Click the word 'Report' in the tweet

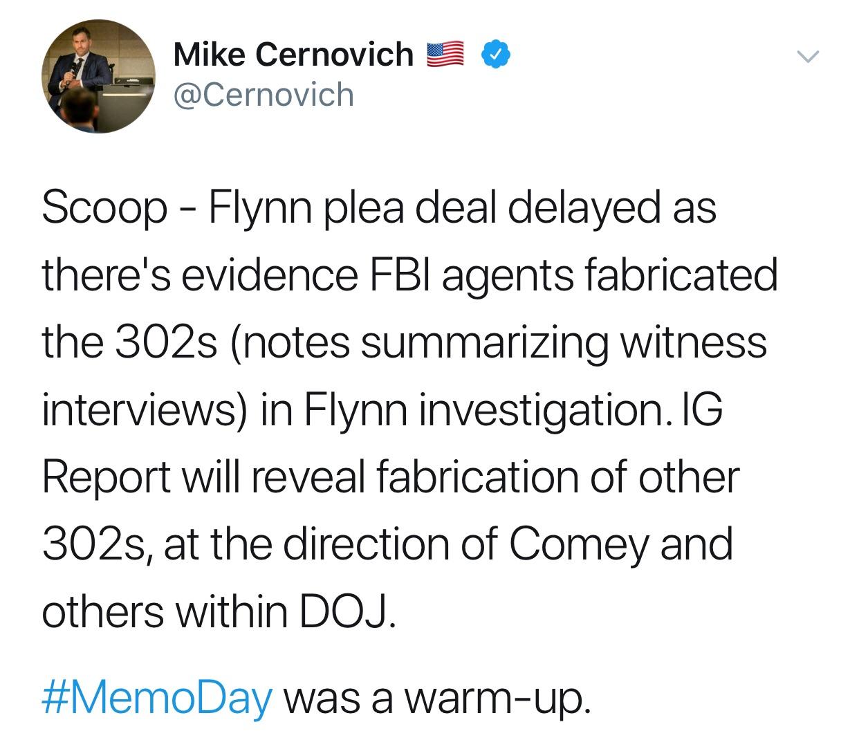[x=106, y=477]
